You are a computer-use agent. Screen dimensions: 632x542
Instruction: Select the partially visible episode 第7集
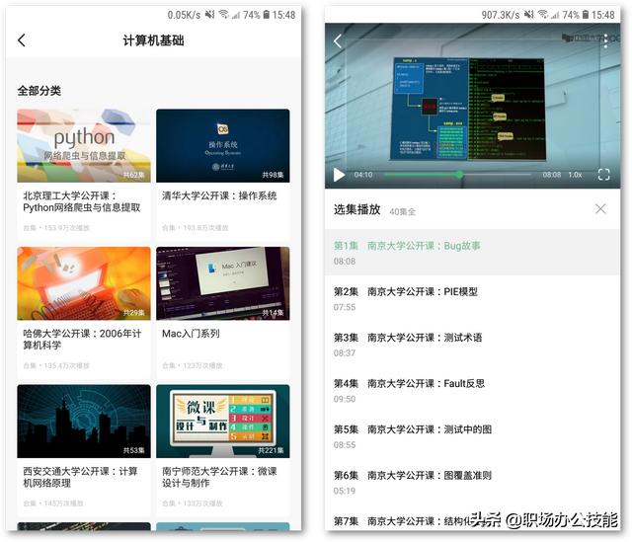(472, 520)
